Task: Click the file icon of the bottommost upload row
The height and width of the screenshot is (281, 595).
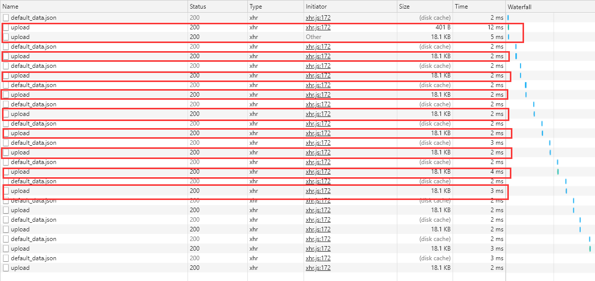Action: 6,268
